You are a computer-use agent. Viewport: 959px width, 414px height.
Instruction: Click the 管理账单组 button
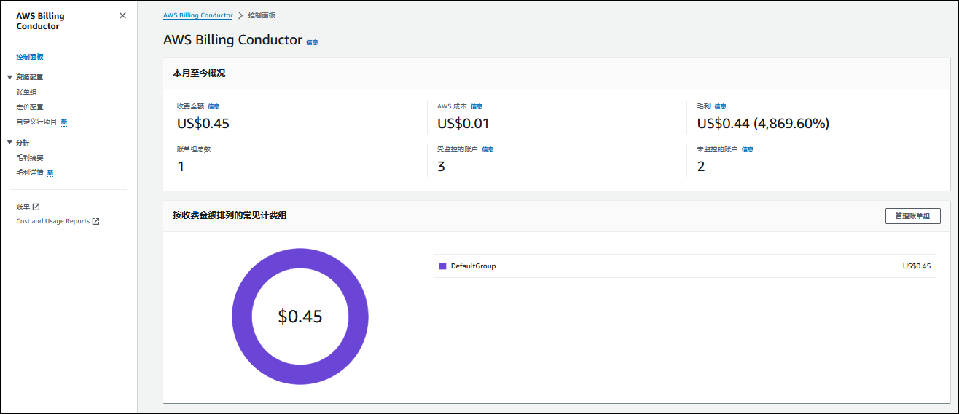pos(912,216)
